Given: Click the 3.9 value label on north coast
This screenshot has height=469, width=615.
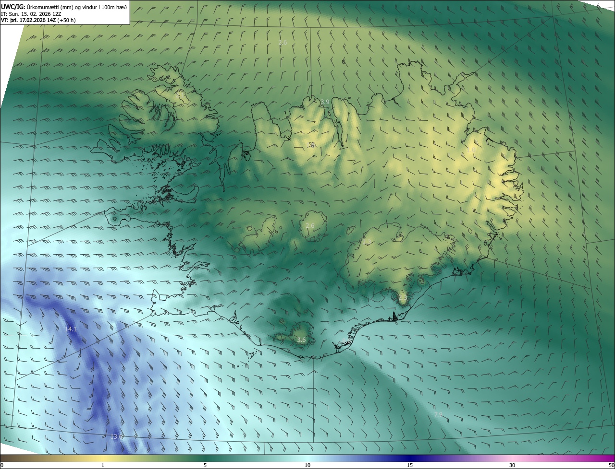Looking at the screenshot, I should point(325,102).
